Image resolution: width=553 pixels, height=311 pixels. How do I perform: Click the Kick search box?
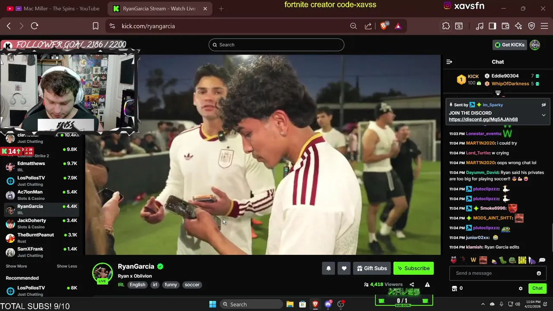pyautogui.click(x=276, y=45)
